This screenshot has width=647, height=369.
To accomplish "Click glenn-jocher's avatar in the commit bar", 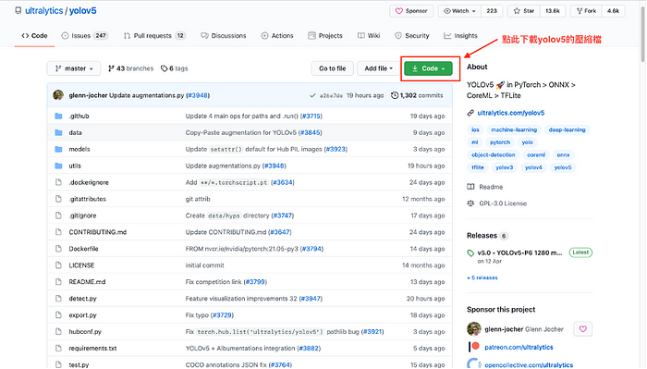I will (58, 95).
